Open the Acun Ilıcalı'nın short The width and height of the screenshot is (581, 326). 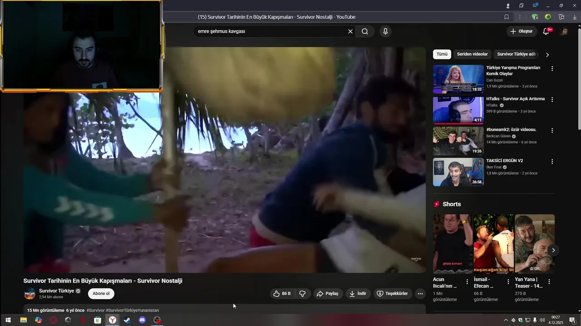[x=453, y=244]
